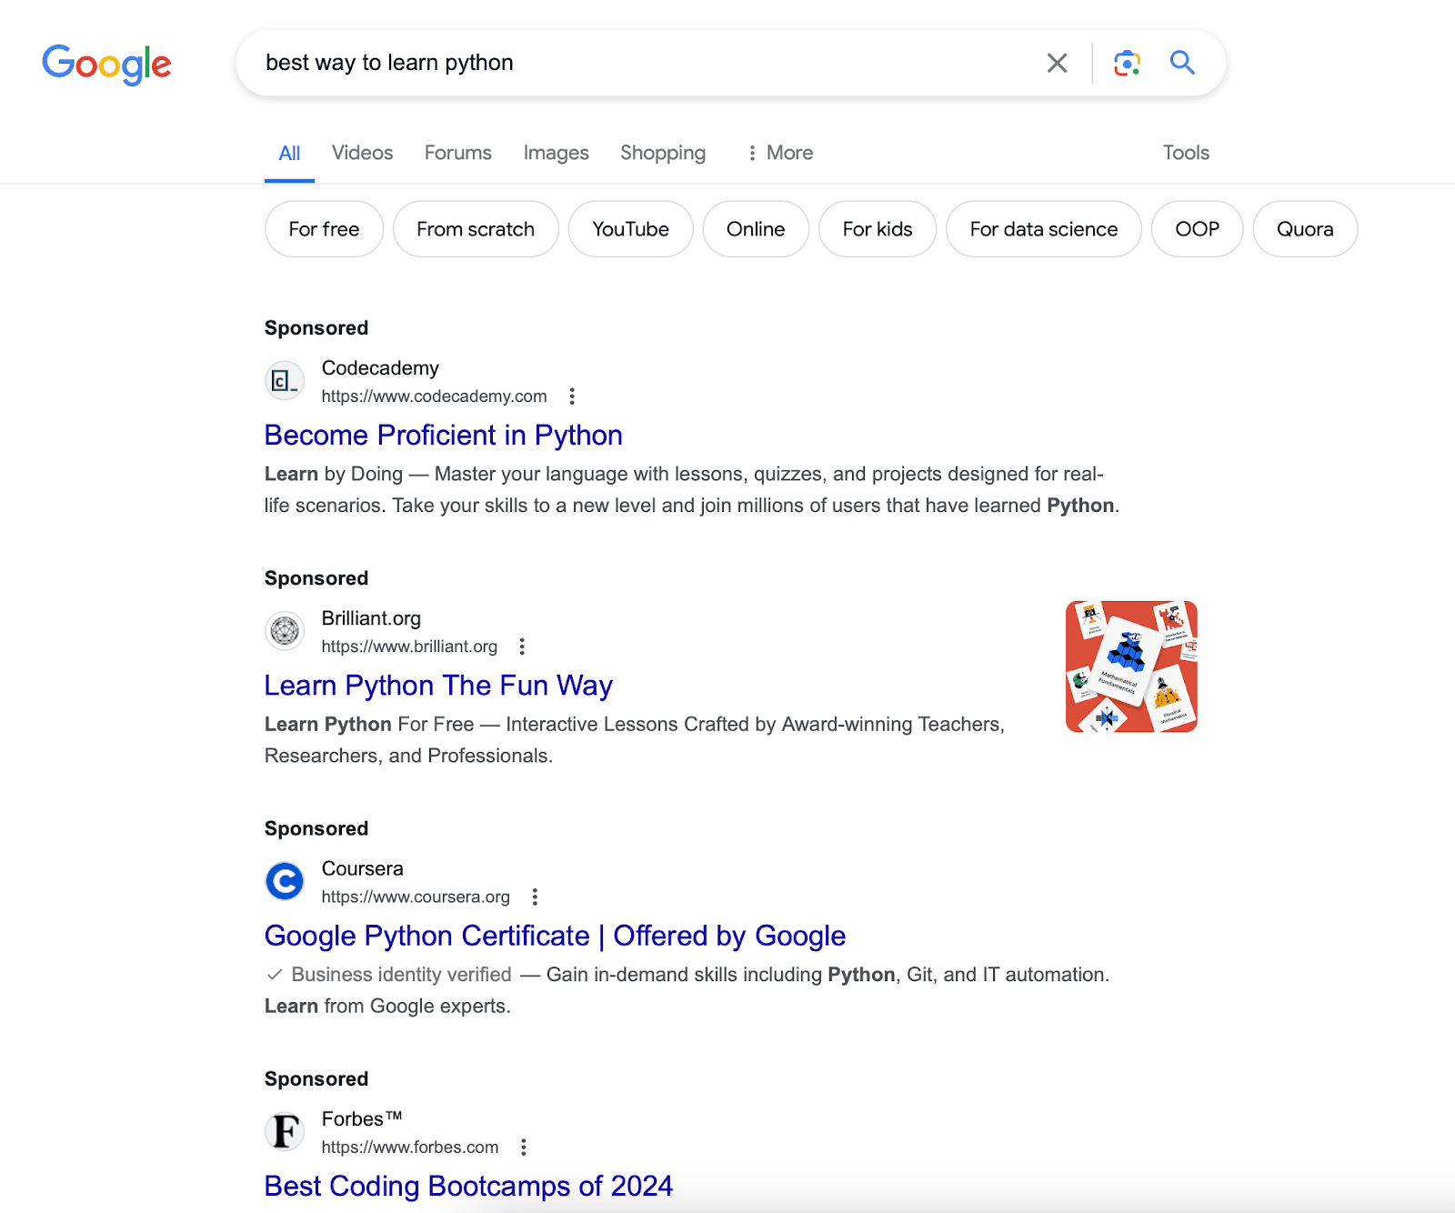Click the Coursera favicon icon

pos(285,880)
